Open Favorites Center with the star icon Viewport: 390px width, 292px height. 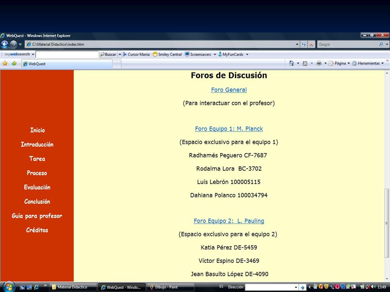click(x=5, y=64)
